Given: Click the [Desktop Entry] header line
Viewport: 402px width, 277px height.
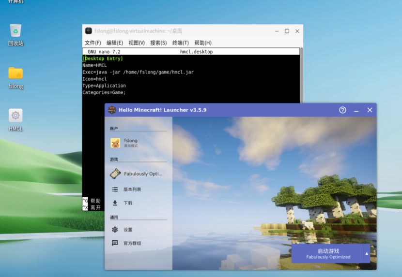Looking at the screenshot, I should coord(103,58).
